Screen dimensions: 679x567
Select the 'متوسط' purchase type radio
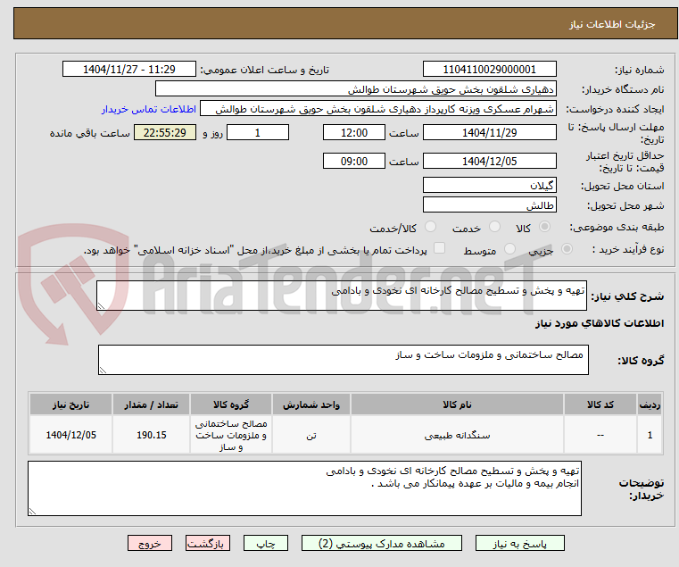pos(510,249)
